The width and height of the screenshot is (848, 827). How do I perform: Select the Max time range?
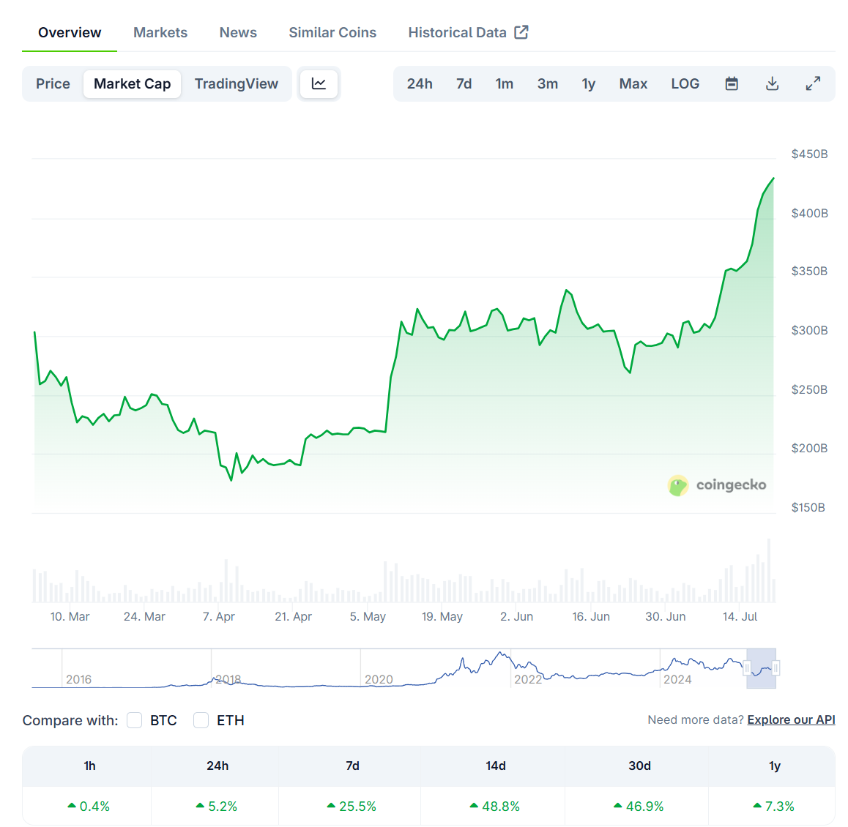click(x=633, y=83)
